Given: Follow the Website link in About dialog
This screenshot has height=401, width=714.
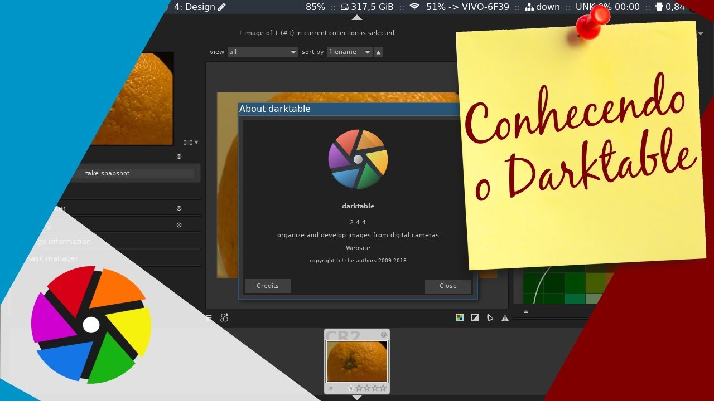Looking at the screenshot, I should coord(358,248).
